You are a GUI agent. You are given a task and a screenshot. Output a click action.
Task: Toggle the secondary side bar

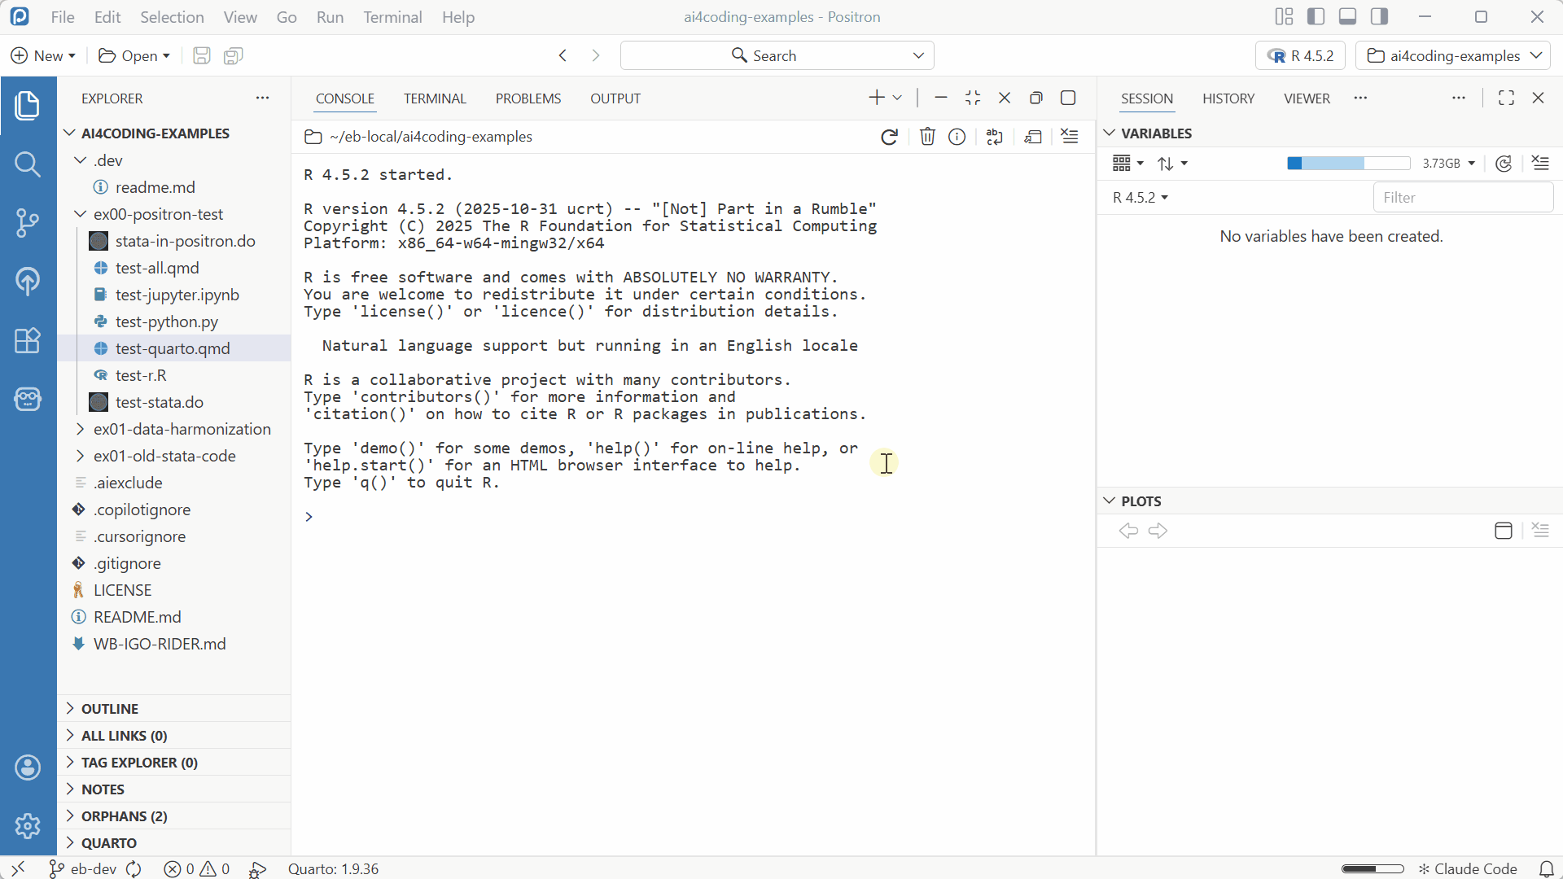point(1379,16)
